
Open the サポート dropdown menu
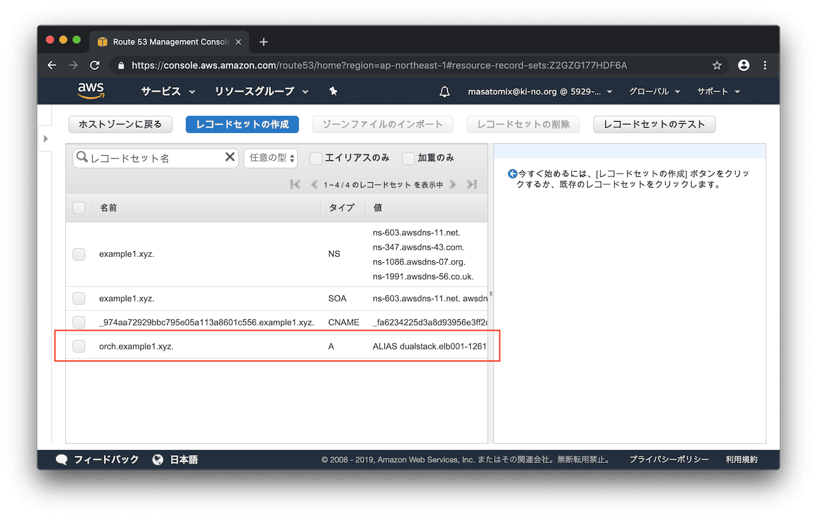[718, 92]
